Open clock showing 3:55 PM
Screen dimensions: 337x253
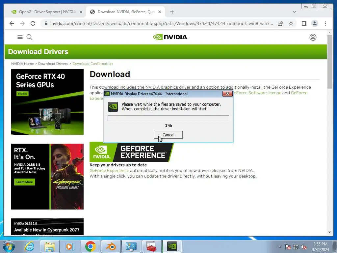tap(320, 247)
